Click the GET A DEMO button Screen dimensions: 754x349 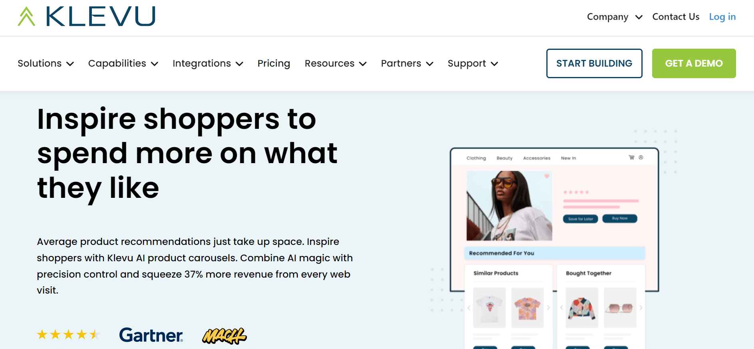click(x=694, y=63)
